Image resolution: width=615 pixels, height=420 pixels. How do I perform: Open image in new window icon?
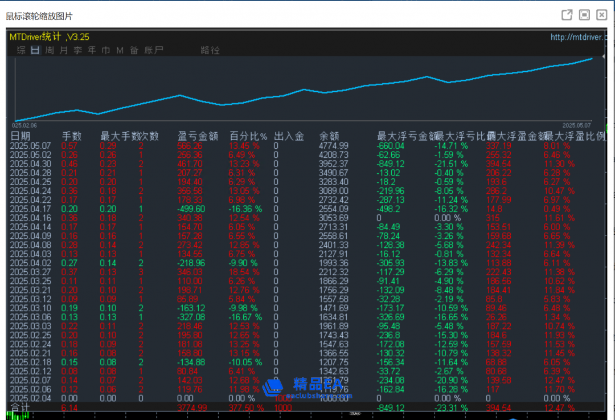[x=567, y=15]
